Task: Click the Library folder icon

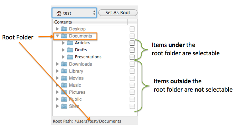Action: point(64,71)
